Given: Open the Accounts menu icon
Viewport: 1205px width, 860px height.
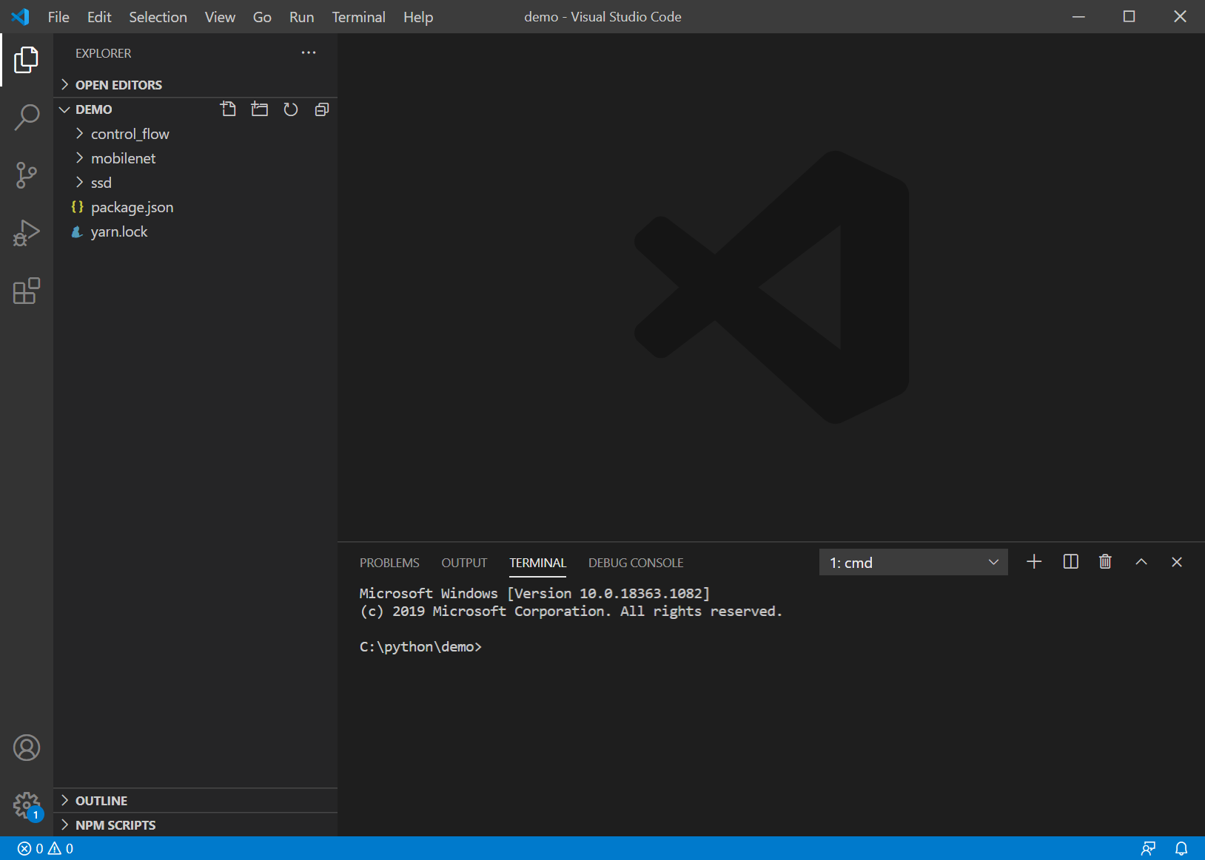Looking at the screenshot, I should click(x=27, y=748).
